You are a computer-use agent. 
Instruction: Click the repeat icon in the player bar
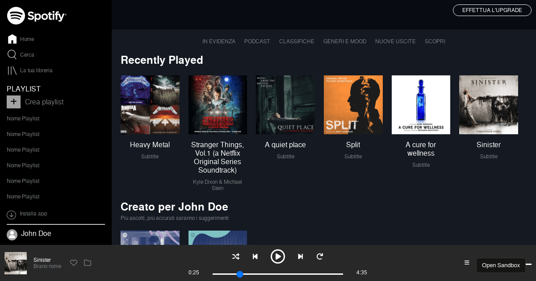point(319,256)
